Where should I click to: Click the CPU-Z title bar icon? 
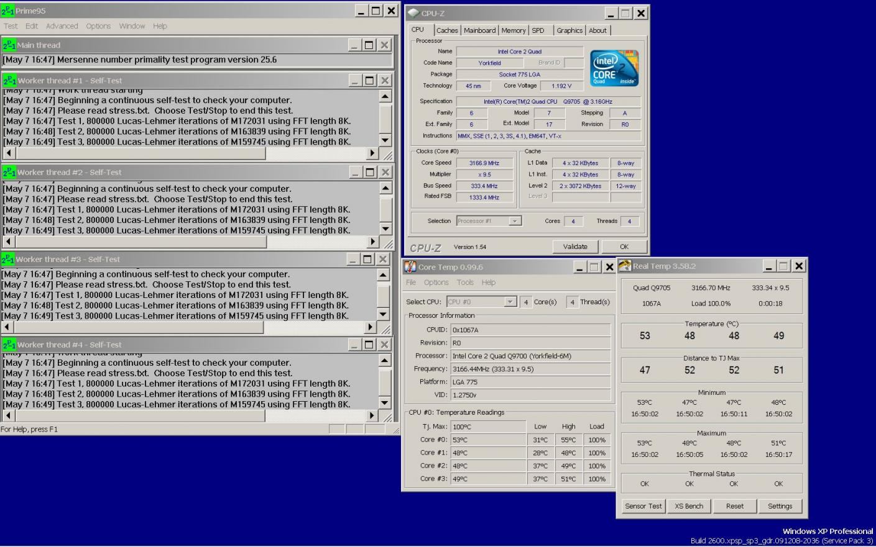413,13
